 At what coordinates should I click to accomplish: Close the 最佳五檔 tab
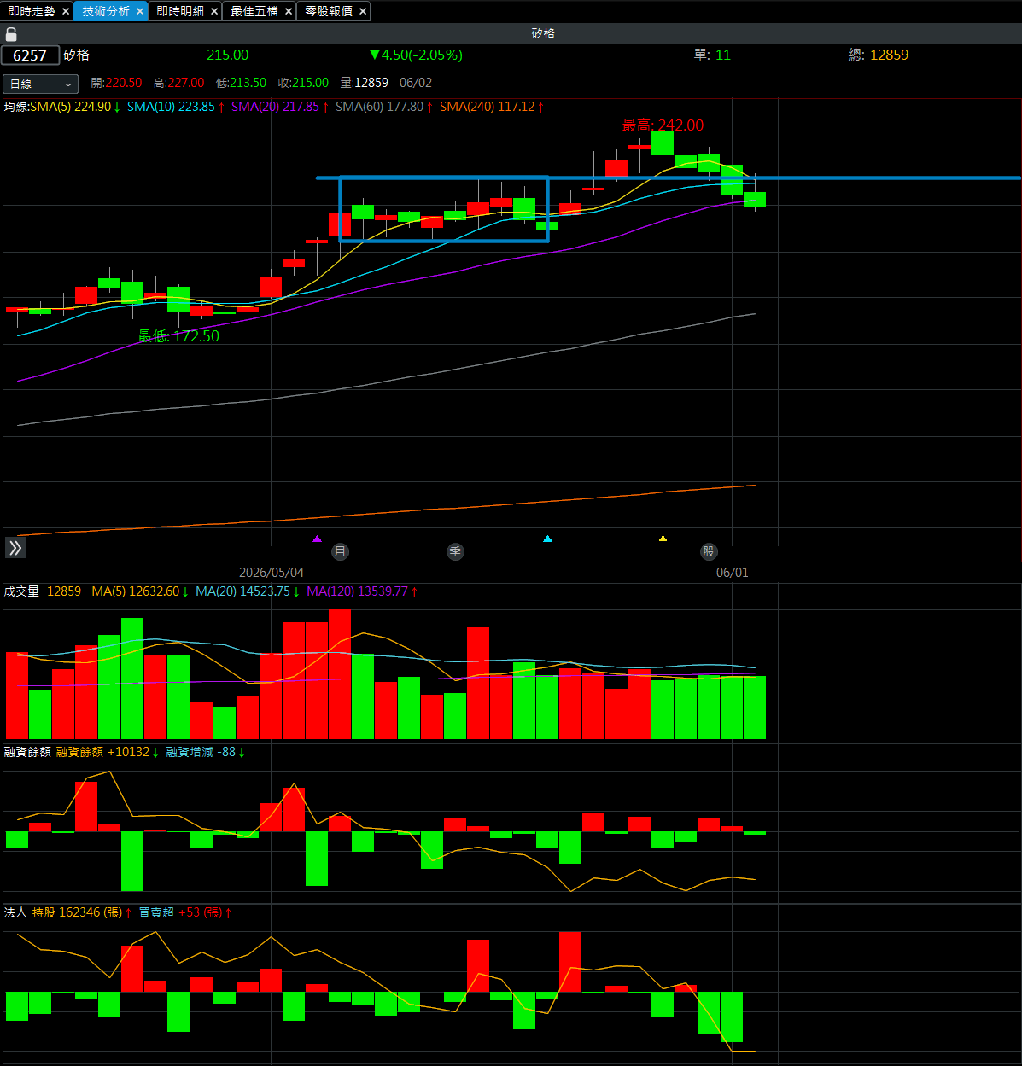pos(289,11)
